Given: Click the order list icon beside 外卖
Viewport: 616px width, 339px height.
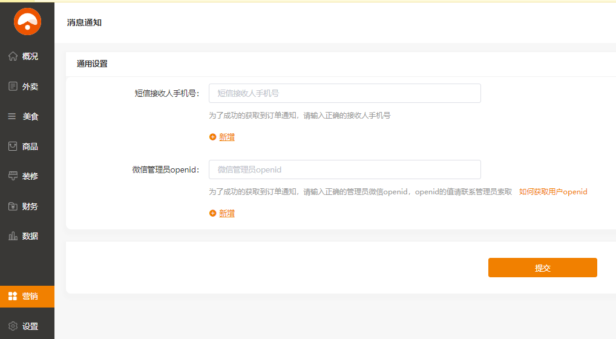Looking at the screenshot, I should pos(13,87).
